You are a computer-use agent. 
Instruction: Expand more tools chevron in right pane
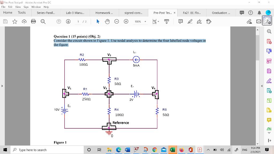pyautogui.click(x=269, y=133)
